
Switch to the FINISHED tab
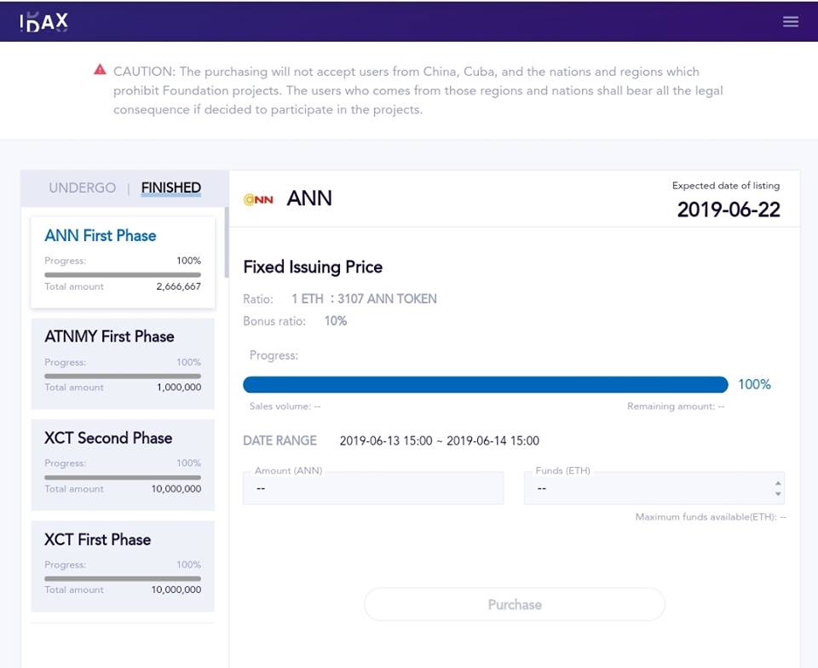coord(171,187)
